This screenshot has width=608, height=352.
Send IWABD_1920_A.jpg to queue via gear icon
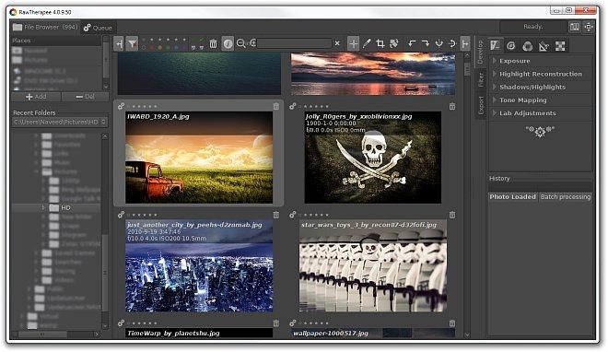coord(121,106)
